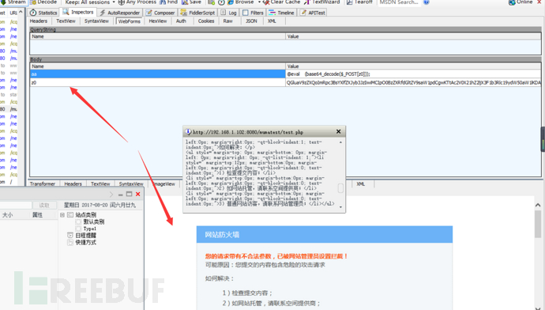Toggle the Decode button
545x310 pixels.
[43, 2]
